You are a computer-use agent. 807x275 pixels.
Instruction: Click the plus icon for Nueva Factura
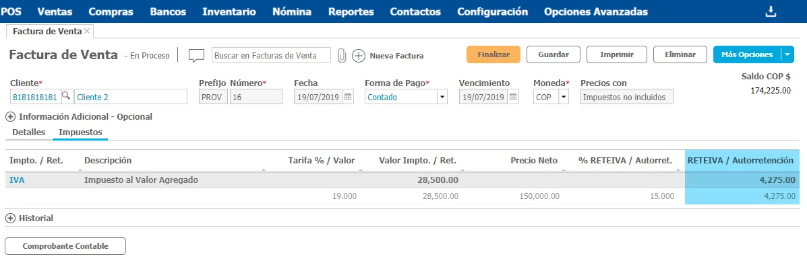coord(359,55)
